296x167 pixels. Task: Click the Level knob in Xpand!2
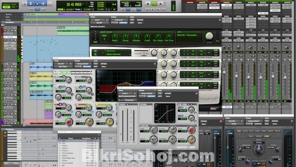(x=209, y=36)
